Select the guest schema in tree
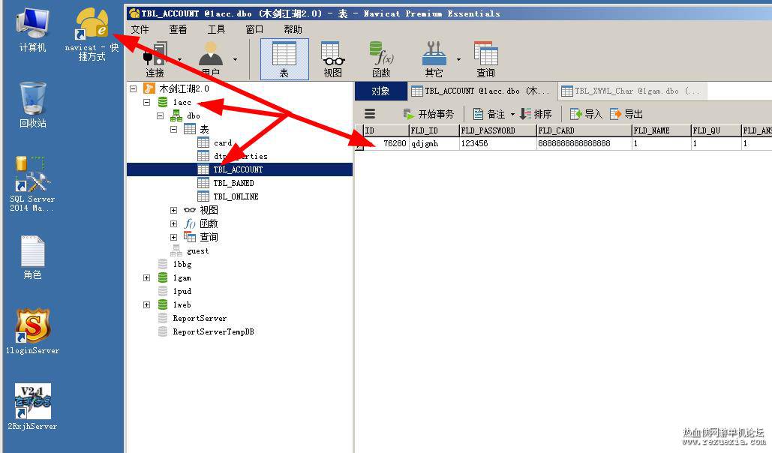 [x=197, y=251]
